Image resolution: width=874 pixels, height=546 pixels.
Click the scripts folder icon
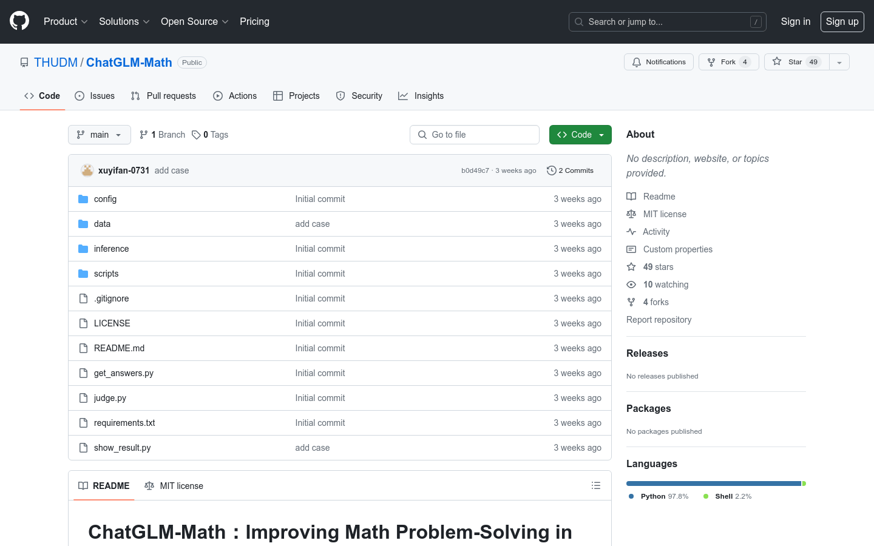click(83, 274)
